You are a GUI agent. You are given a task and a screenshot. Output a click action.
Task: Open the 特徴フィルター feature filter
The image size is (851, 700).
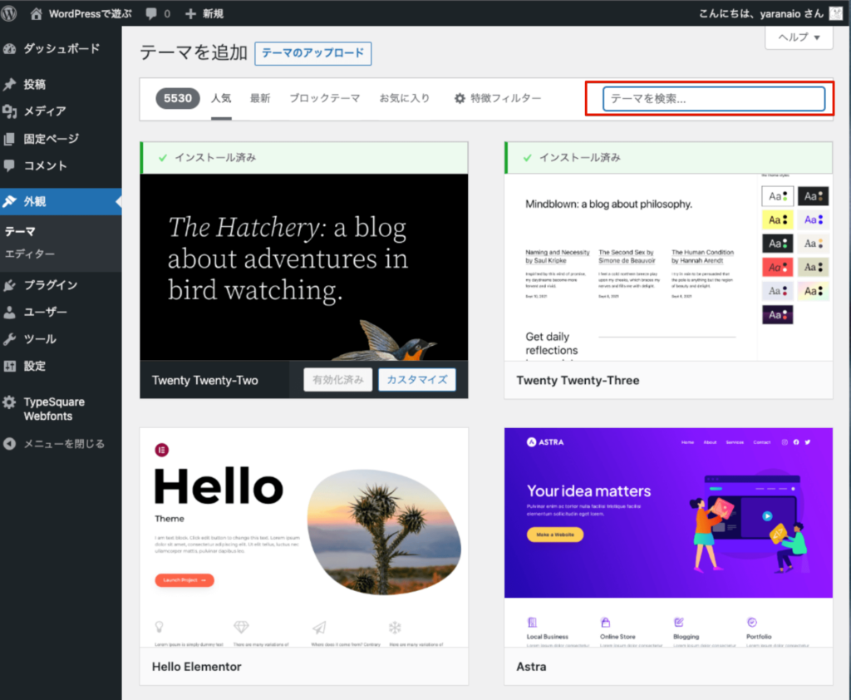click(x=498, y=98)
